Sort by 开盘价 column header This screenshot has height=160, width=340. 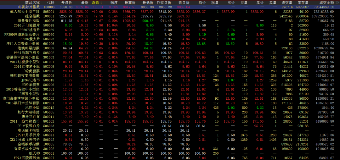pyautogui.click(x=66, y=3)
